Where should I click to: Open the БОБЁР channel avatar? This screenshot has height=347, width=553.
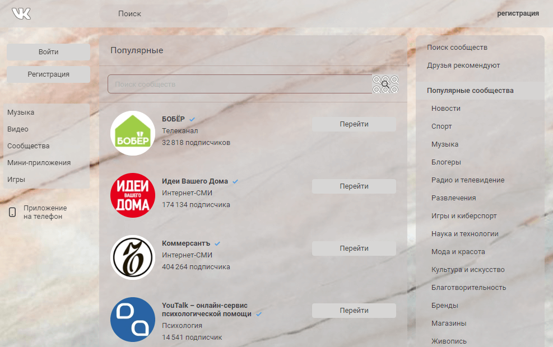[x=133, y=133]
